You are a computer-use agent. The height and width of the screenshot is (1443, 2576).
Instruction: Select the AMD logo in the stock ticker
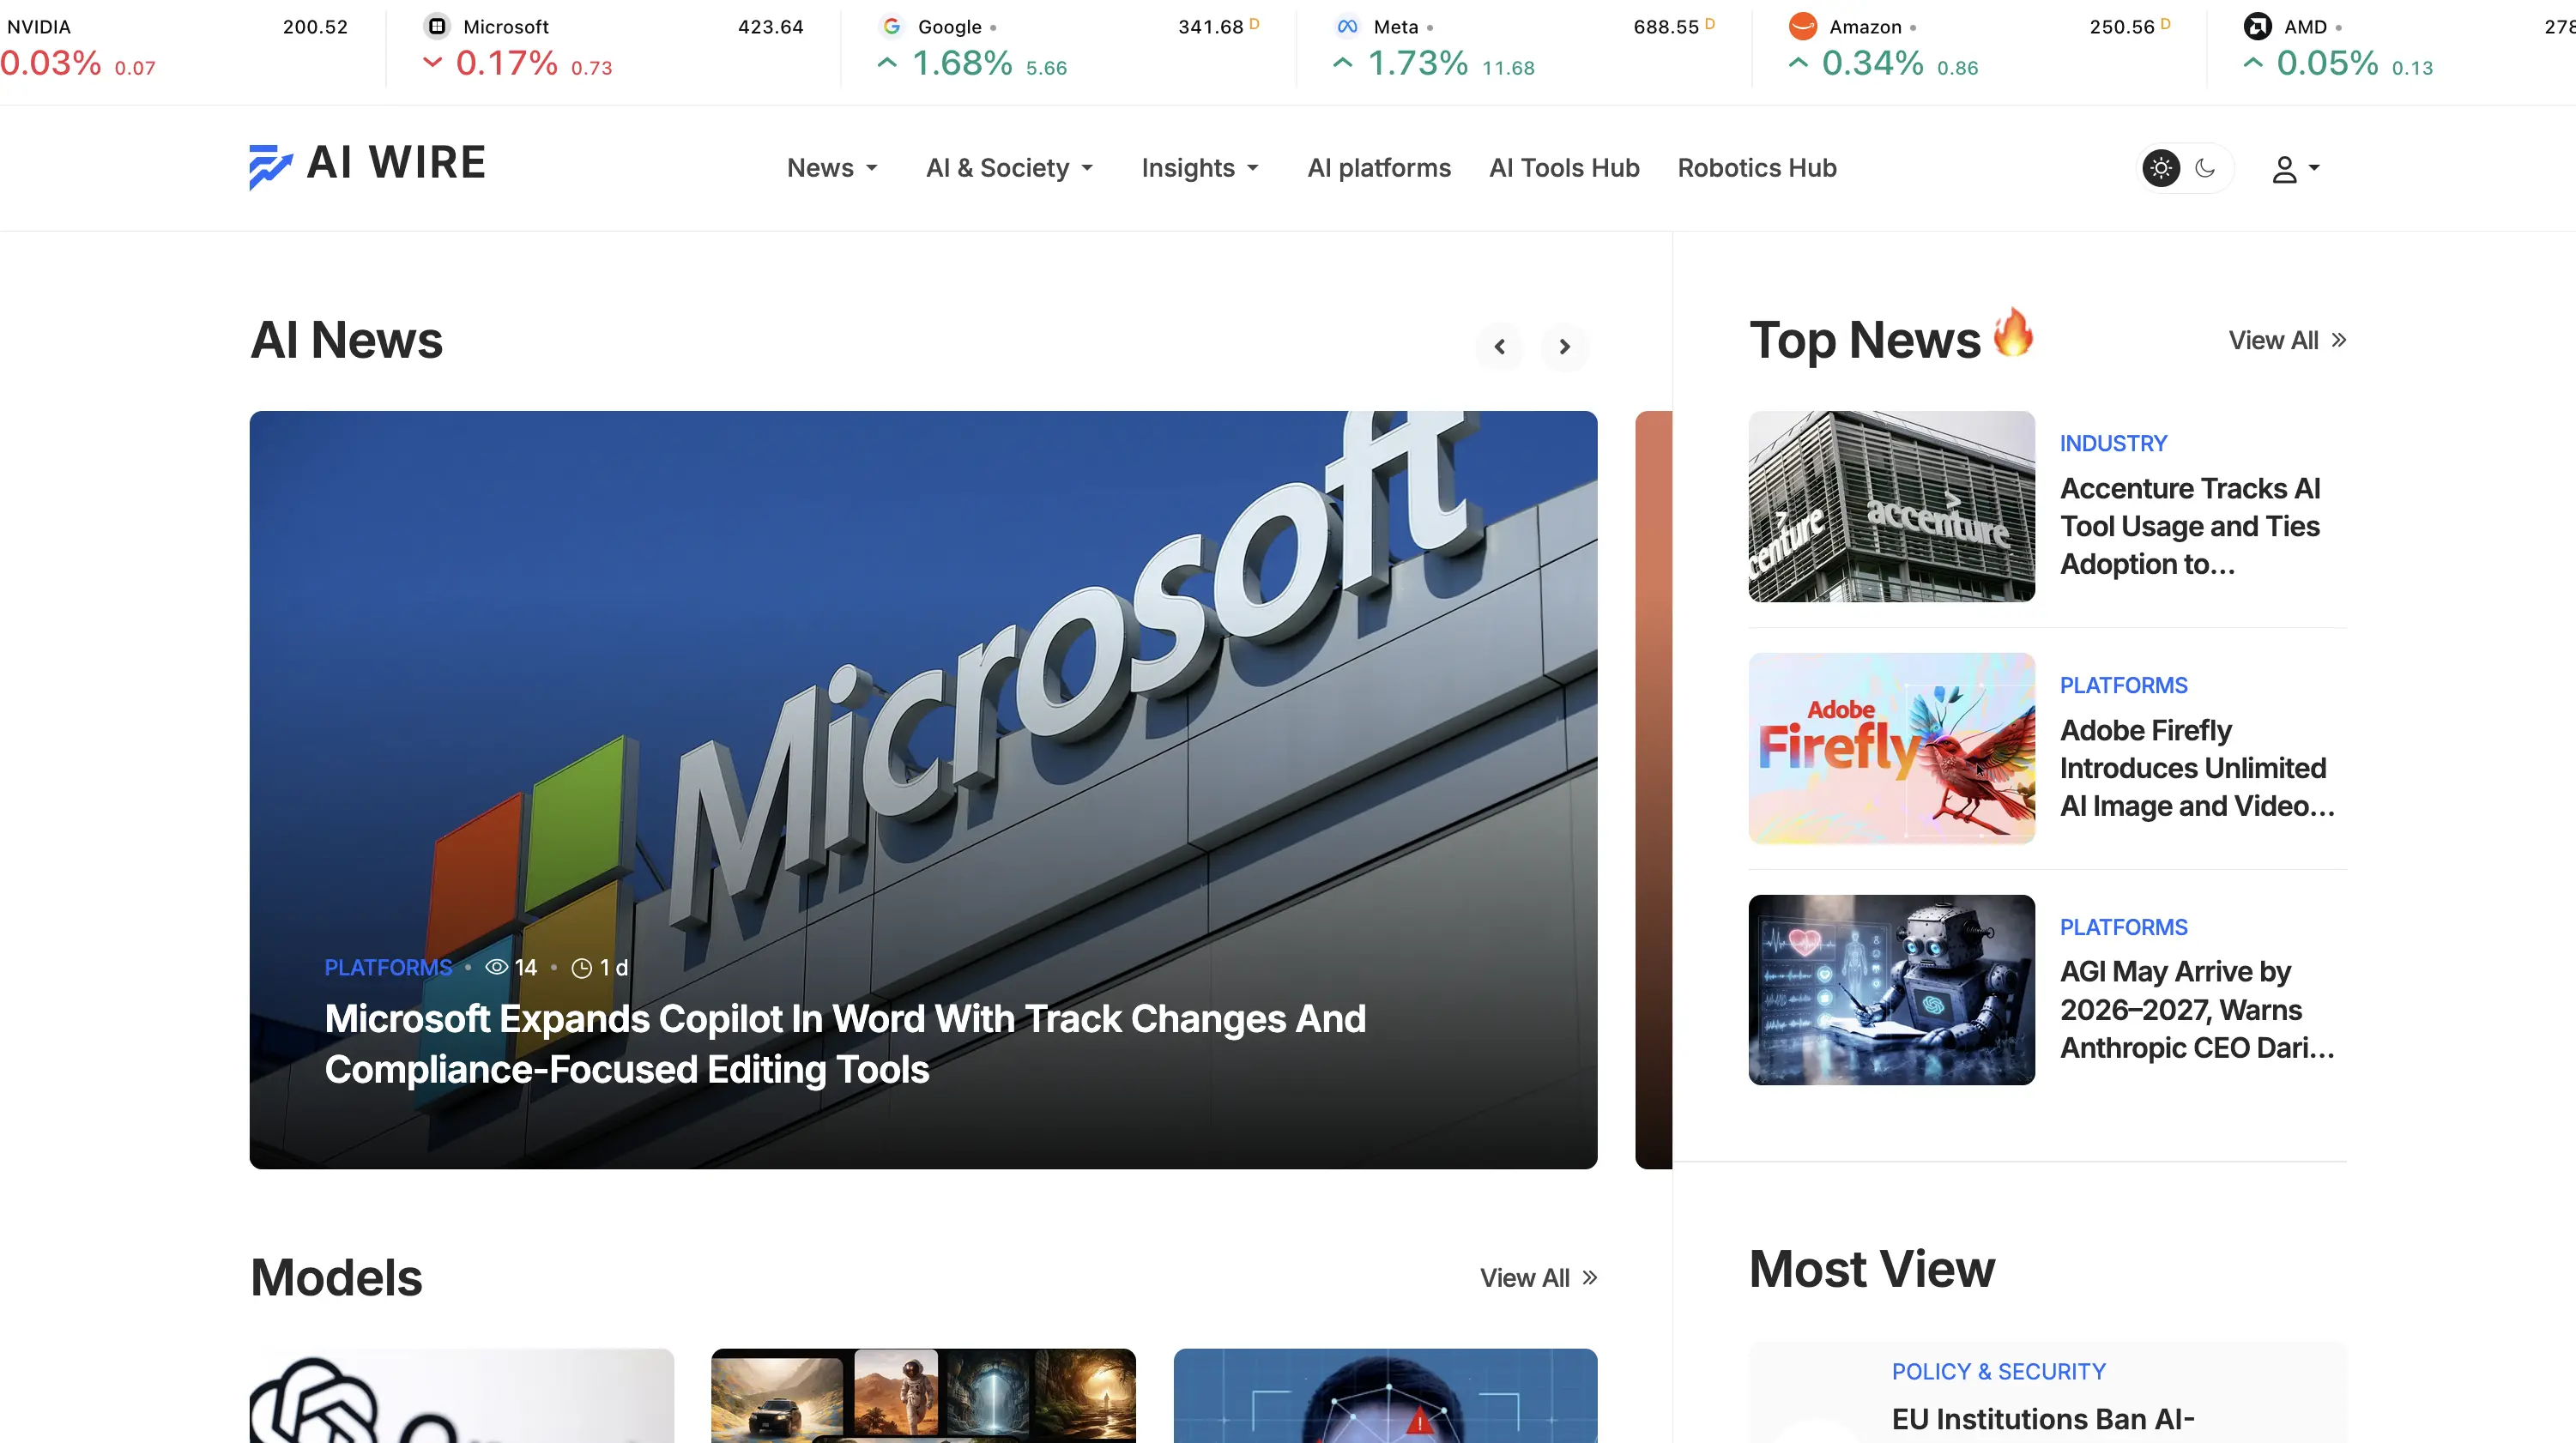(x=2259, y=26)
